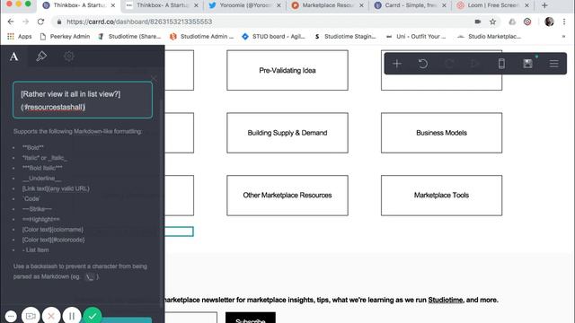Screen dimensions: 575x323
Task: Click the red spiral Loom extension icon
Action: [527, 22]
